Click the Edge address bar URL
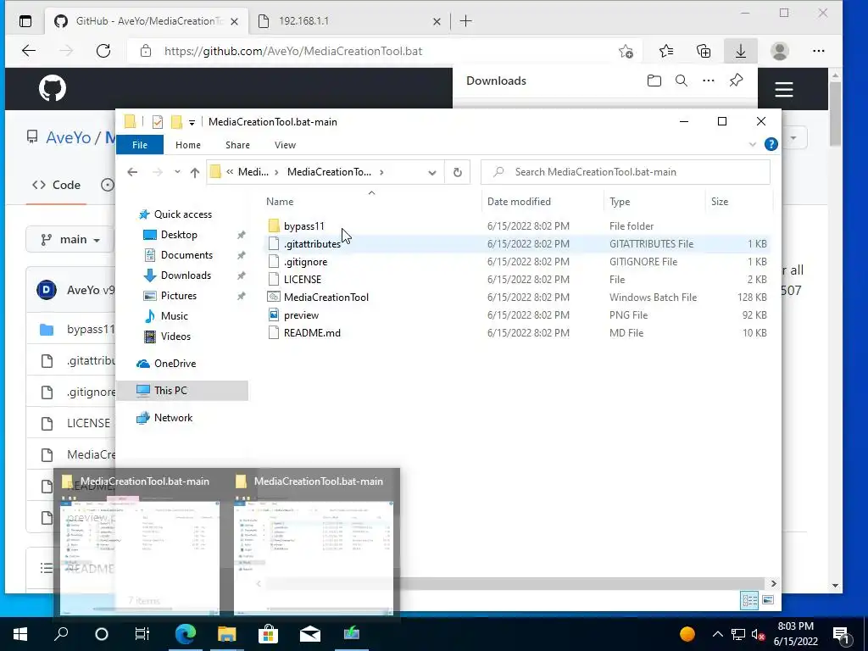Image resolution: width=868 pixels, height=651 pixels. click(x=292, y=52)
